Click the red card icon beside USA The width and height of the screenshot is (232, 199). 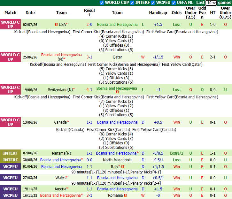(56, 24)
